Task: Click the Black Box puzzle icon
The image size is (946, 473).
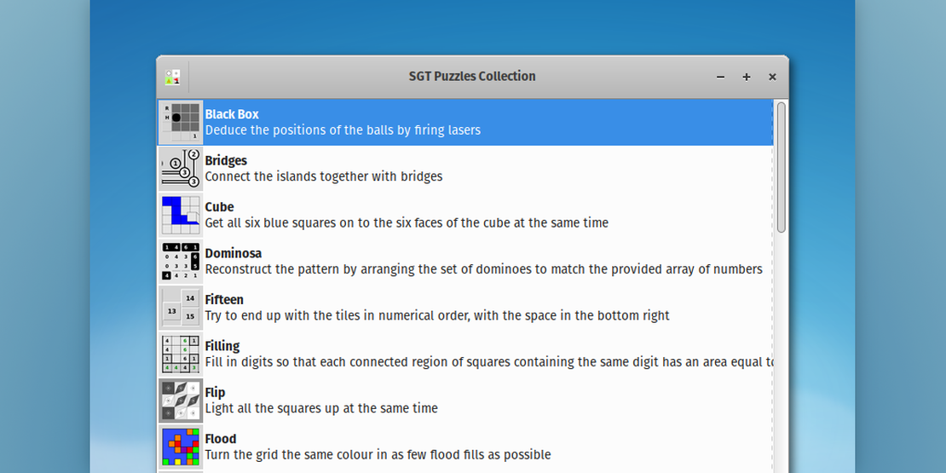Action: [x=181, y=122]
